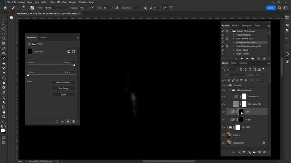Switch to the Libraries tab
Viewport: 291px width, 163px height.
[44, 38]
